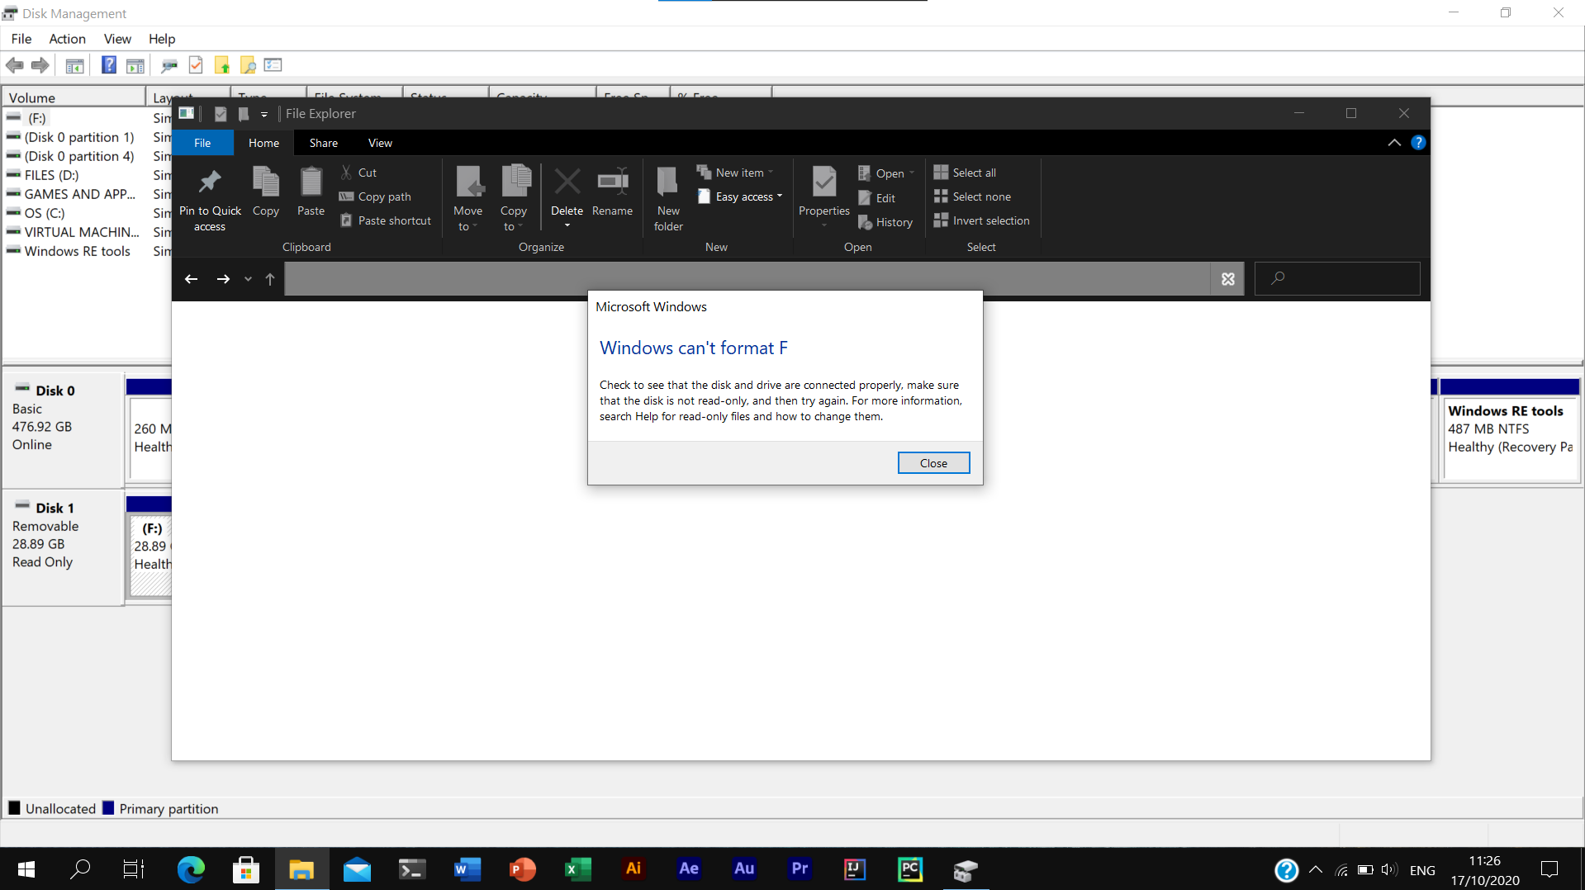
Task: Open the Copy to dropdown in Organize group
Action: tap(513, 199)
